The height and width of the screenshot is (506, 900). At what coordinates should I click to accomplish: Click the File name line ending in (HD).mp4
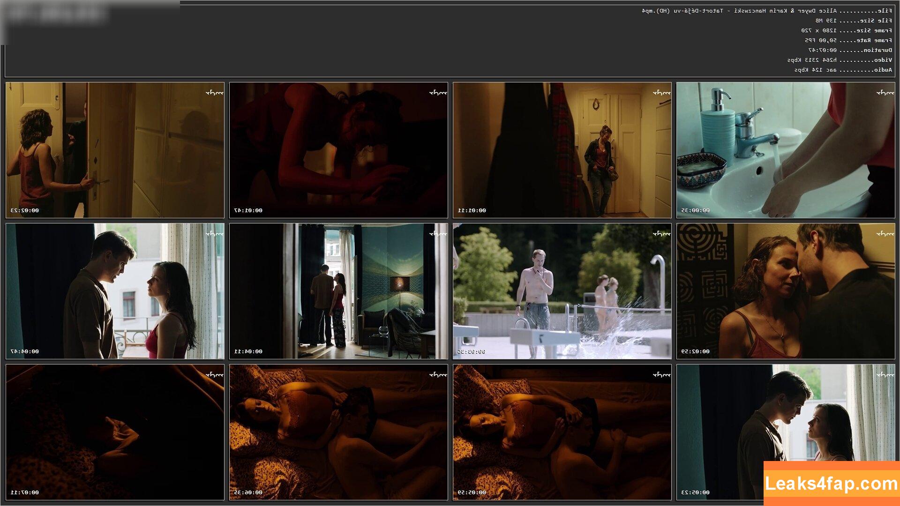[767, 11]
